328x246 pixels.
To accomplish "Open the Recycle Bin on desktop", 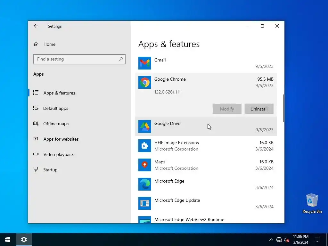I will pos(312,203).
